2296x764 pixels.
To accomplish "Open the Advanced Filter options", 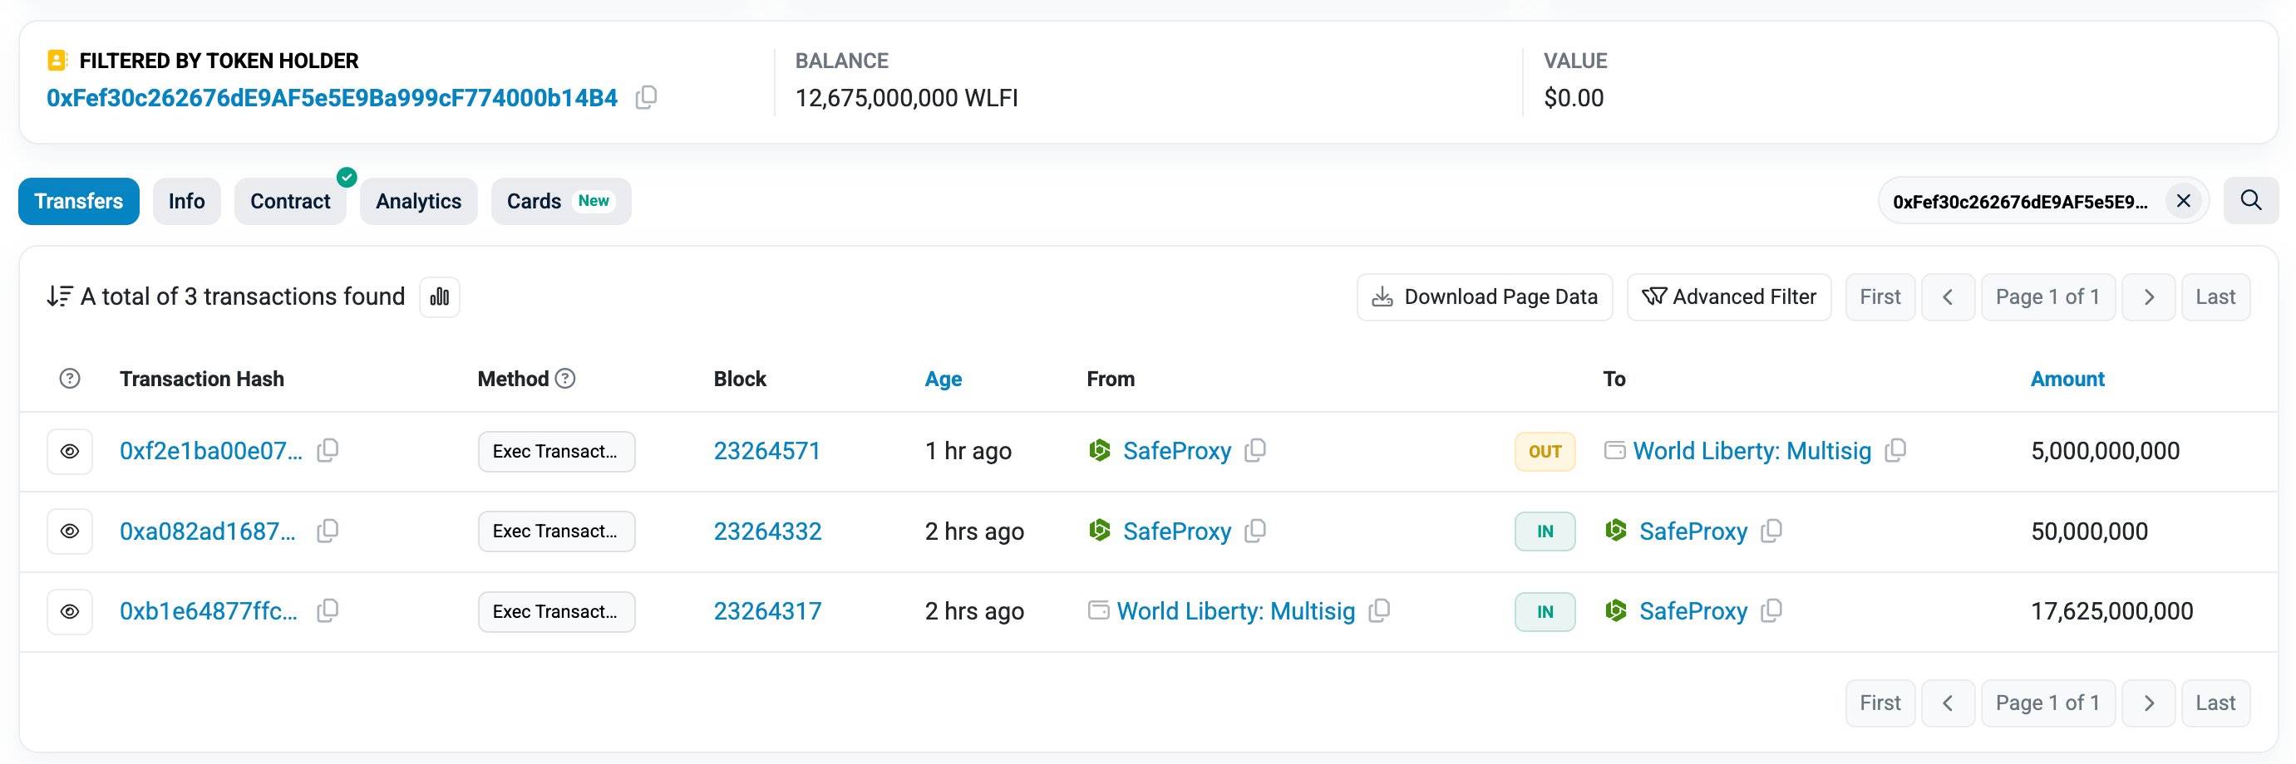I will pyautogui.click(x=1728, y=296).
